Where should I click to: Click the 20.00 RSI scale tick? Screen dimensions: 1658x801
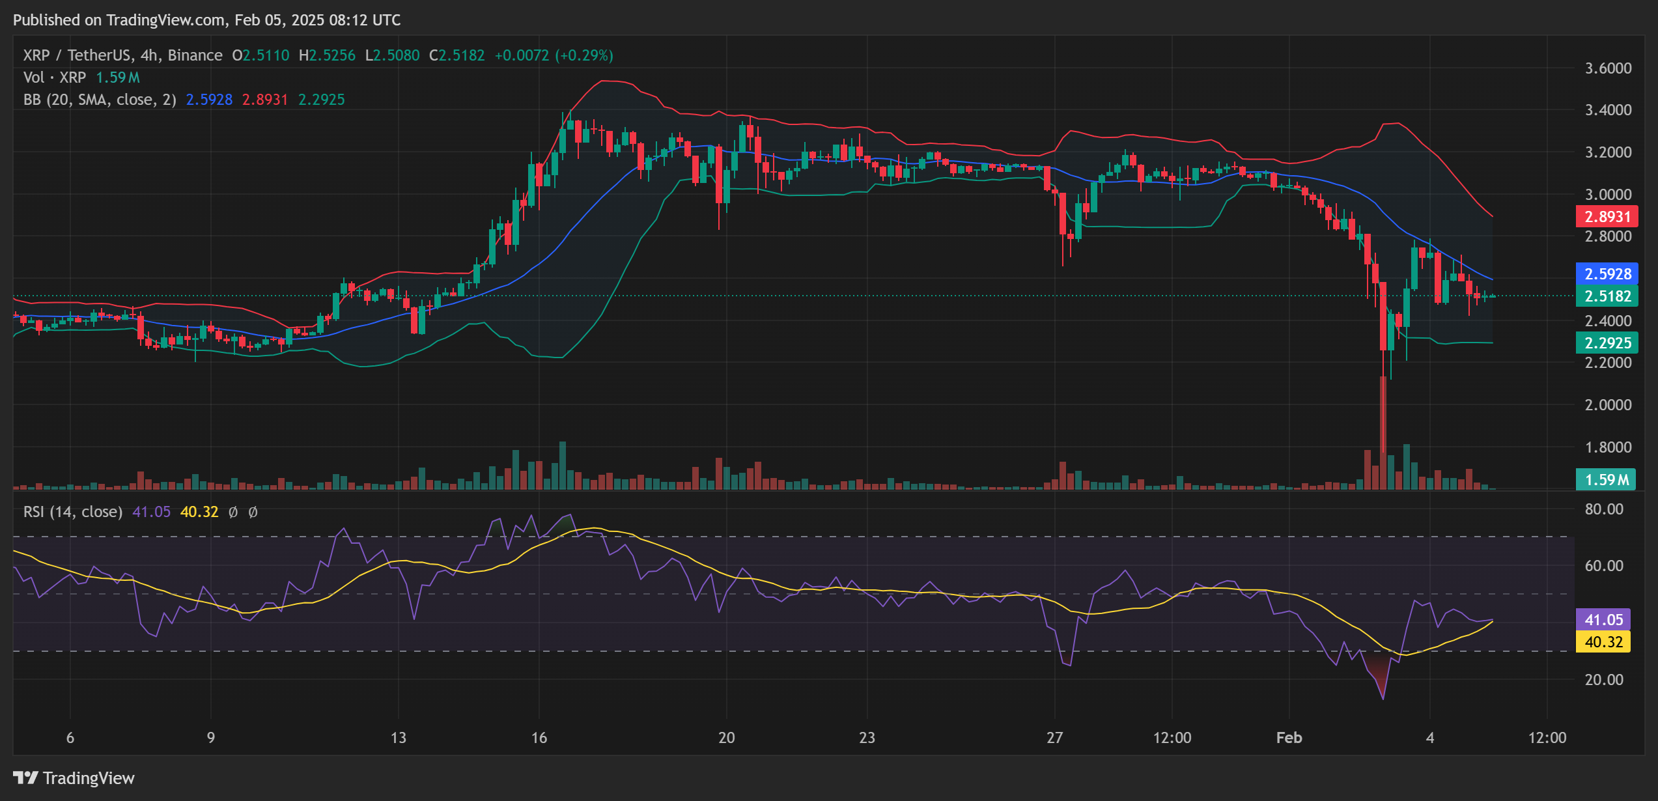[1604, 680]
